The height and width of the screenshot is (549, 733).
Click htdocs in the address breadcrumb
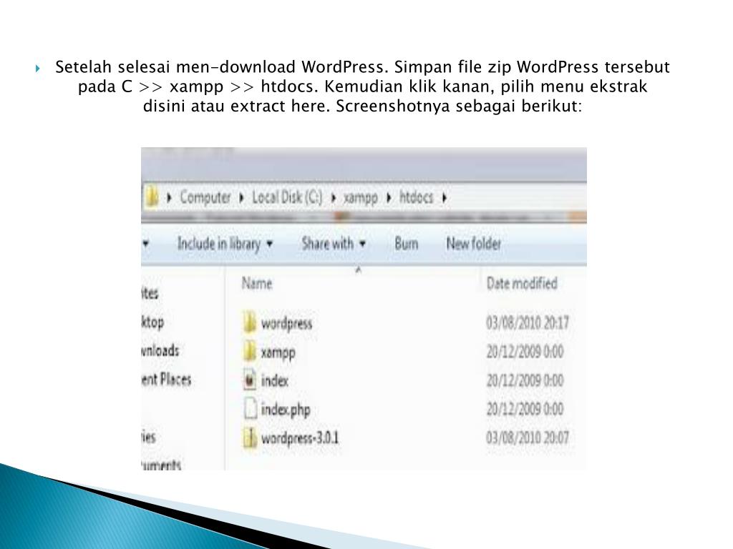pyautogui.click(x=416, y=197)
